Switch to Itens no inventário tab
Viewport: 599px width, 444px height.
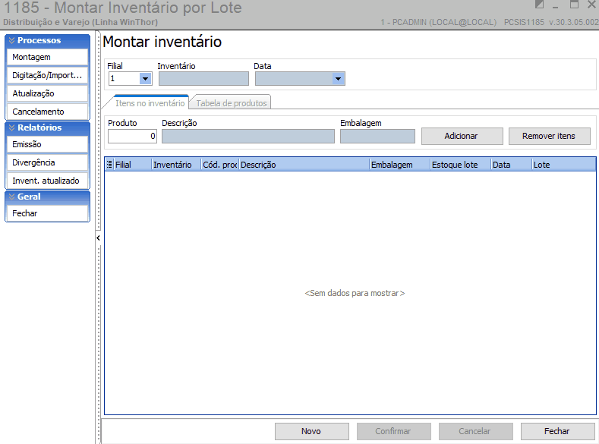point(150,103)
